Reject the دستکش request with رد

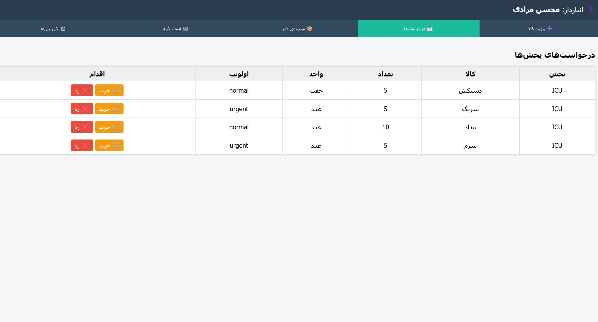(82, 90)
